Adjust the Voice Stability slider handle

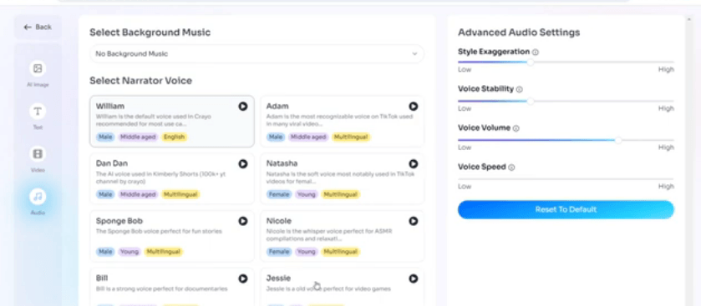531,101
